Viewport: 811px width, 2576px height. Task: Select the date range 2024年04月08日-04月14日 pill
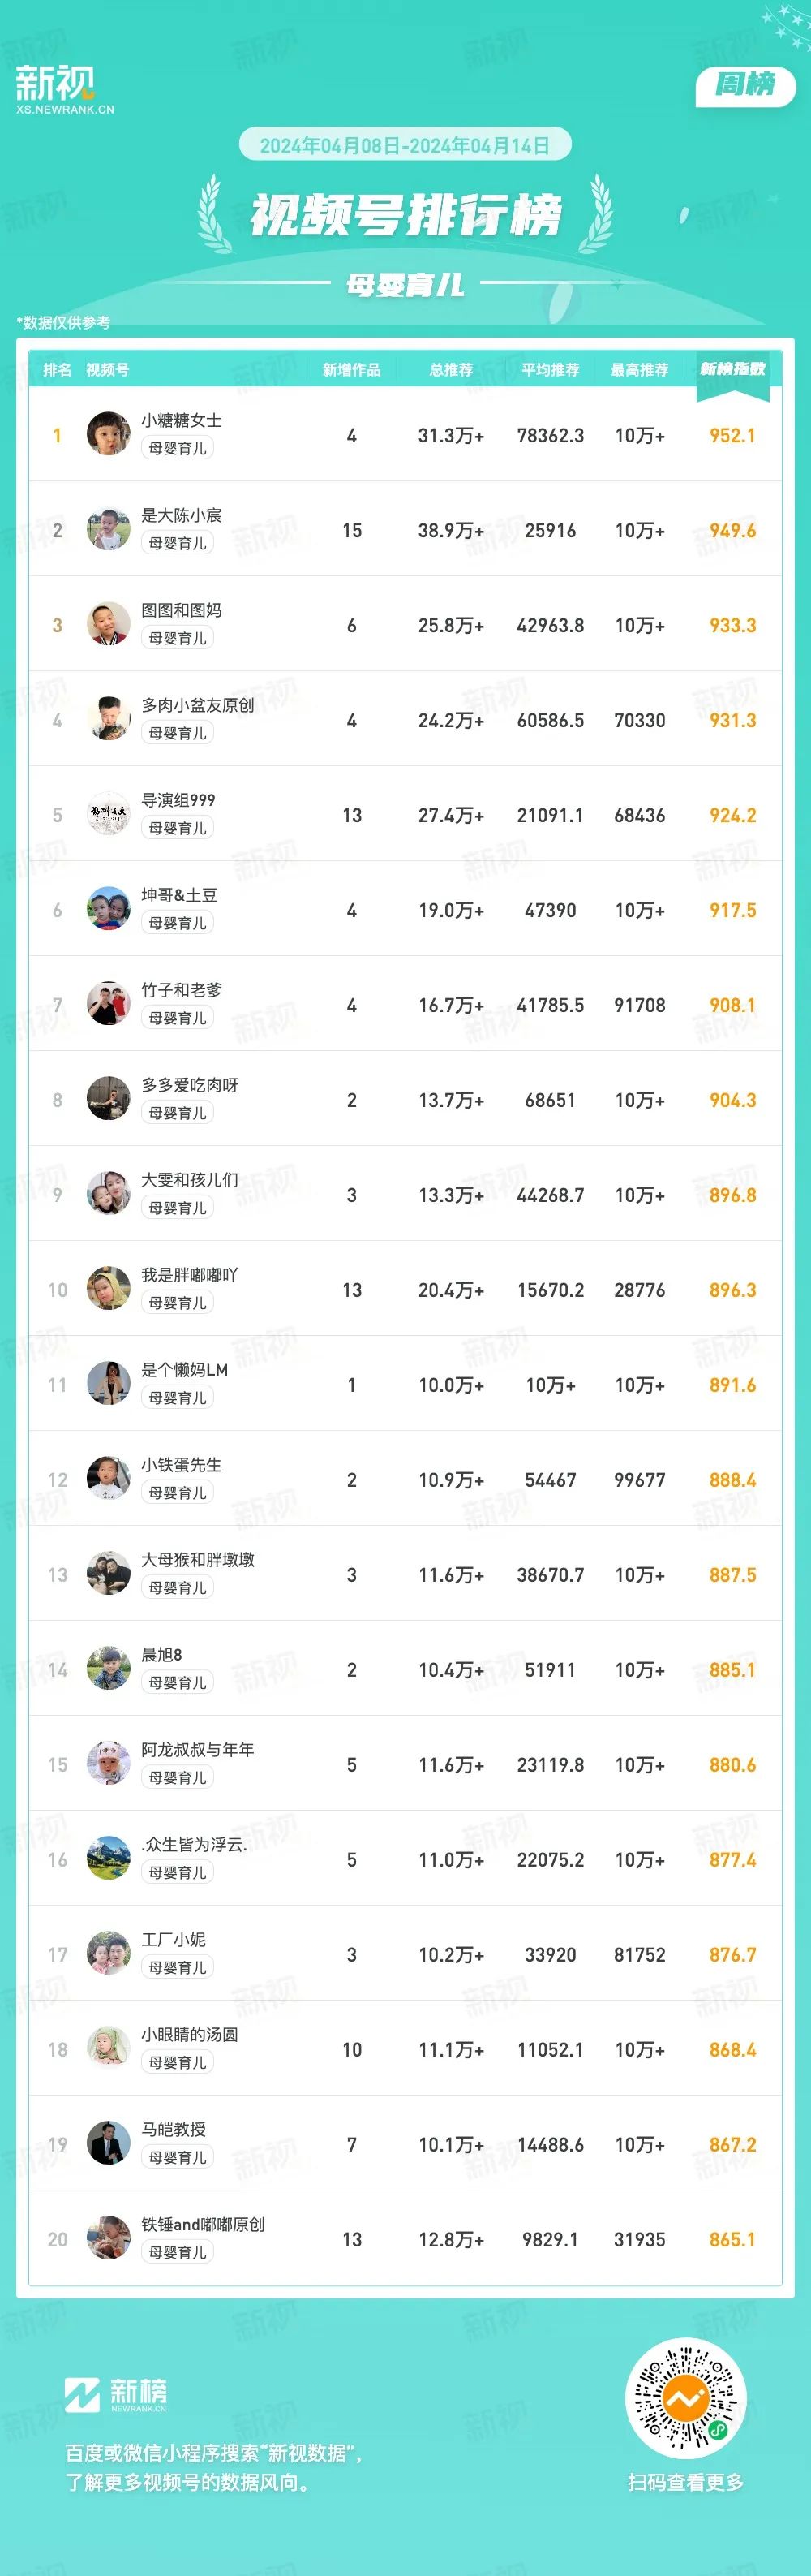coord(405,146)
